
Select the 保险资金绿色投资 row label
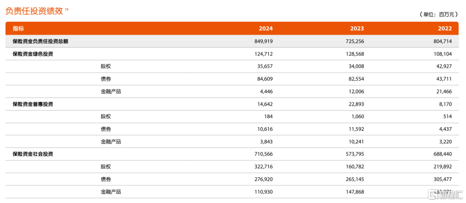(33, 54)
